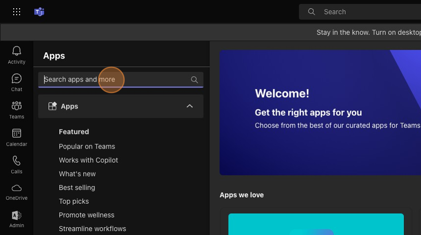Select Works with Copilot category
421x235 pixels.
[88, 160]
